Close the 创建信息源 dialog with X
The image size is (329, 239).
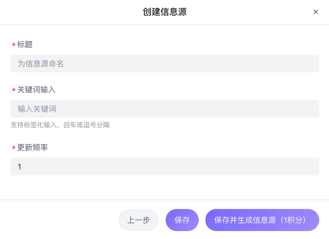[316, 12]
